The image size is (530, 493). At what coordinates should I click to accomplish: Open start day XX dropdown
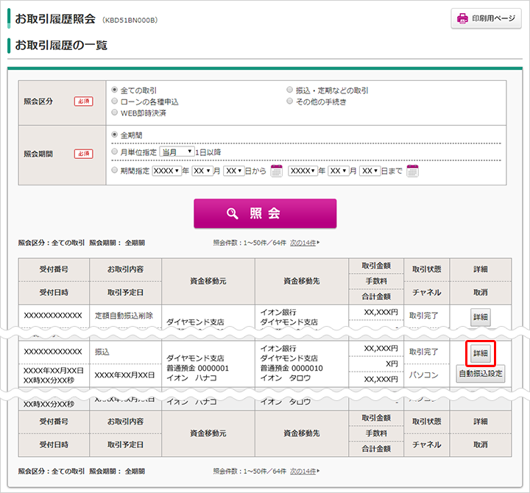(234, 171)
